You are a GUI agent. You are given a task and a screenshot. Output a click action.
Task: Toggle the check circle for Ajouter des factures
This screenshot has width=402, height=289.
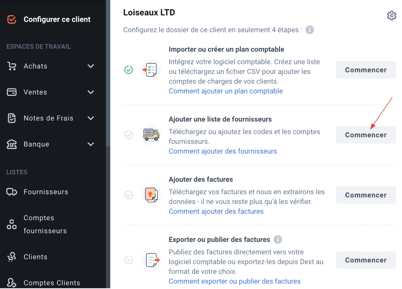(129, 195)
